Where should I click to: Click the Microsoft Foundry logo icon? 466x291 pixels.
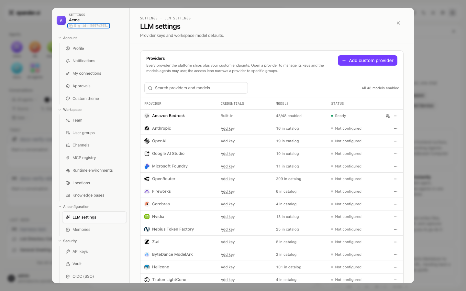click(147, 166)
